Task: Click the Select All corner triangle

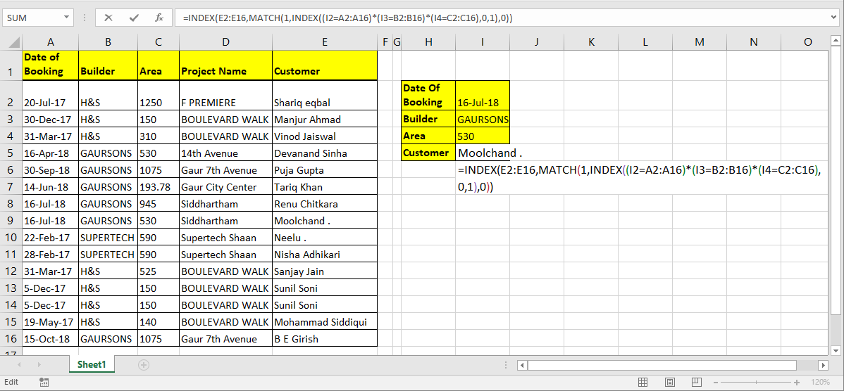Action: click(x=15, y=42)
